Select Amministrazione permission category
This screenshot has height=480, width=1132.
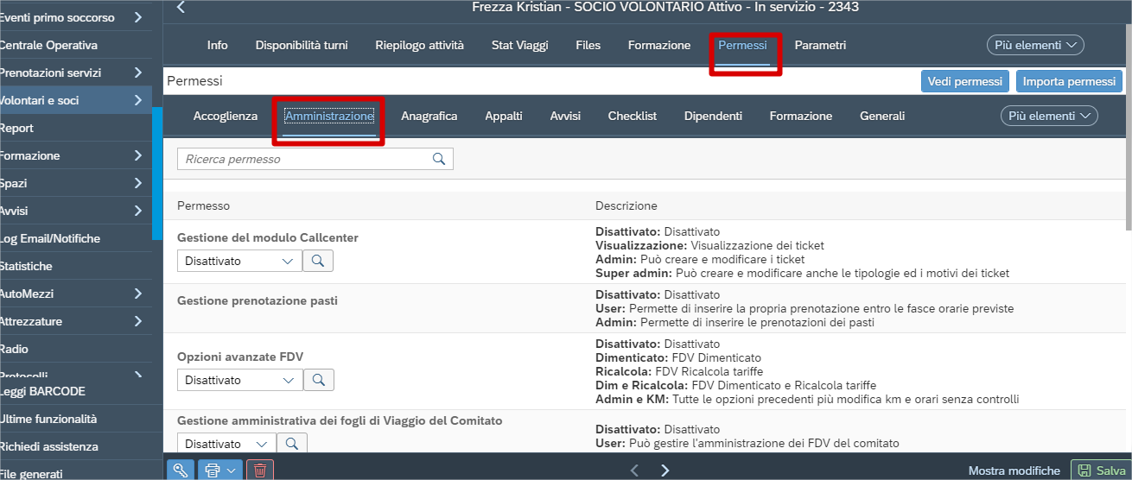(329, 116)
